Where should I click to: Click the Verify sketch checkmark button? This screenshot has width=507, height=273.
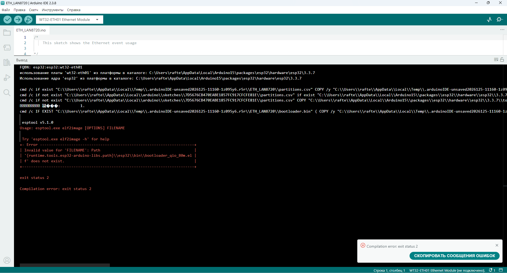click(7, 20)
